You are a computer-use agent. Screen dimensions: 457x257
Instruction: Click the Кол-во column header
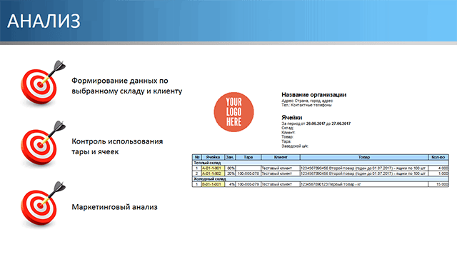(438, 157)
